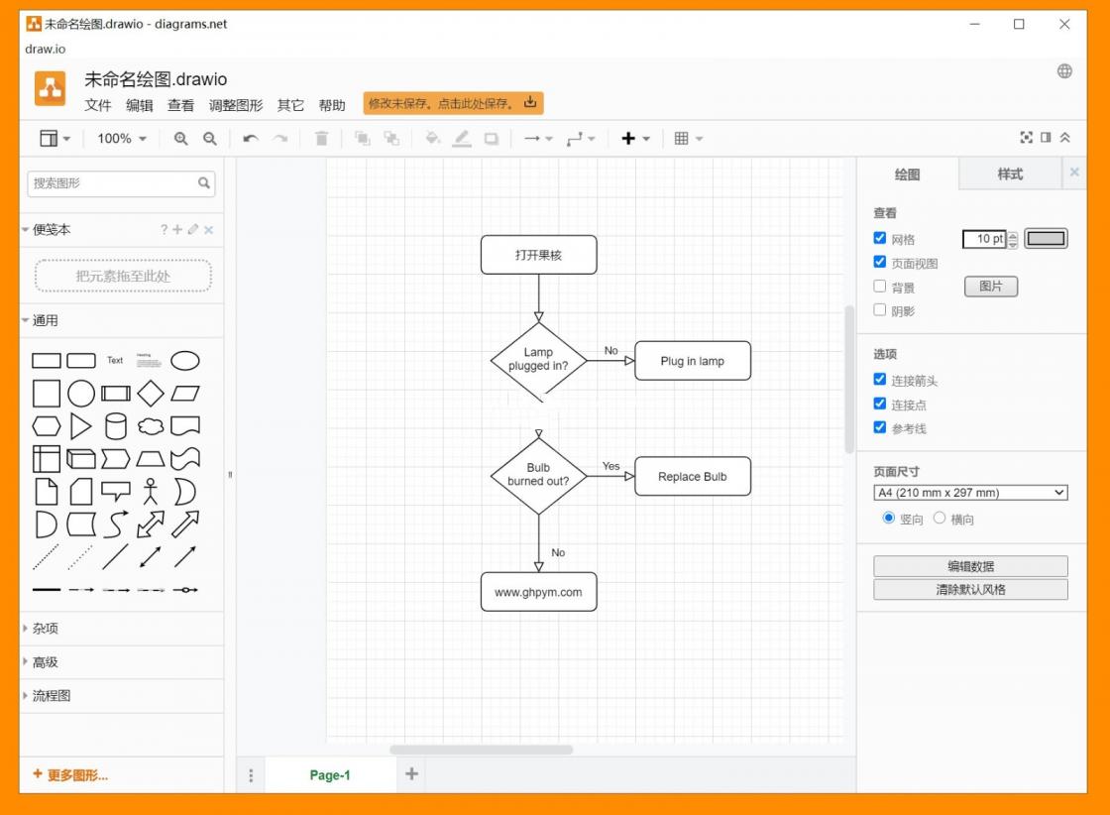The height and width of the screenshot is (815, 1110).
Task: Click the 图片 background image button
Action: [x=990, y=287]
